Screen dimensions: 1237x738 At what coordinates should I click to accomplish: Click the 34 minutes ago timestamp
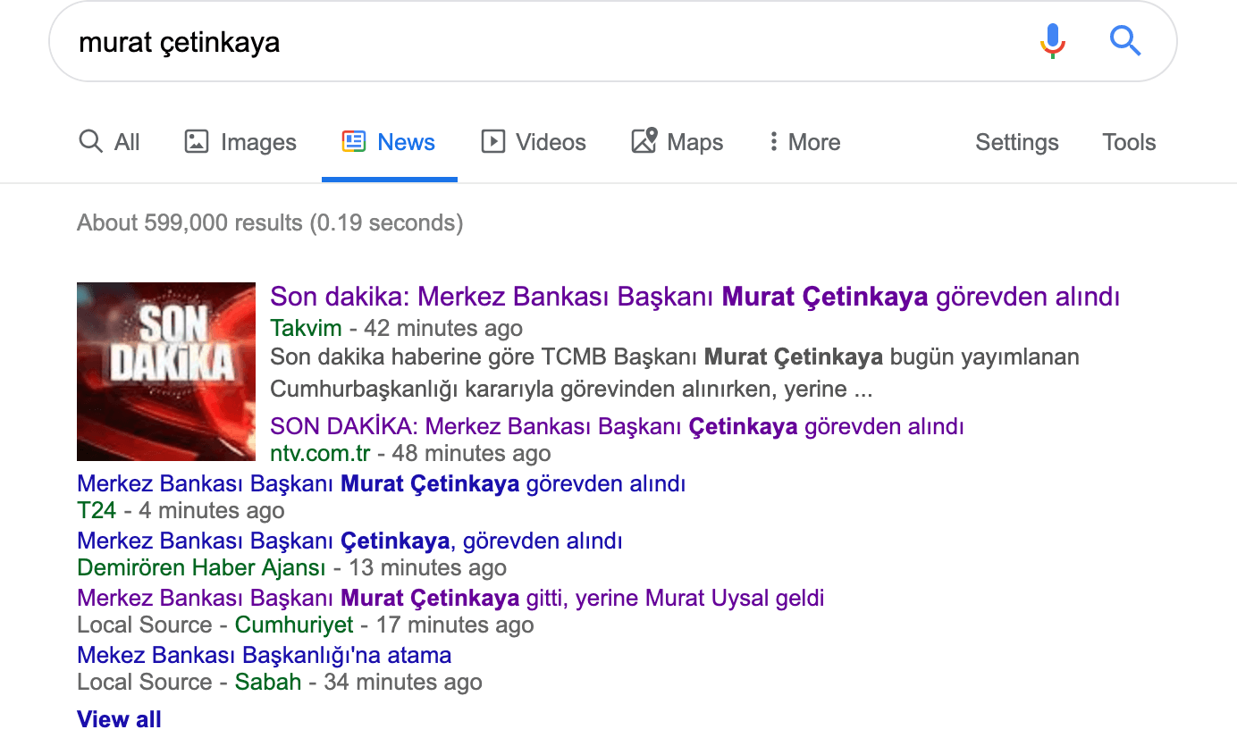click(403, 683)
